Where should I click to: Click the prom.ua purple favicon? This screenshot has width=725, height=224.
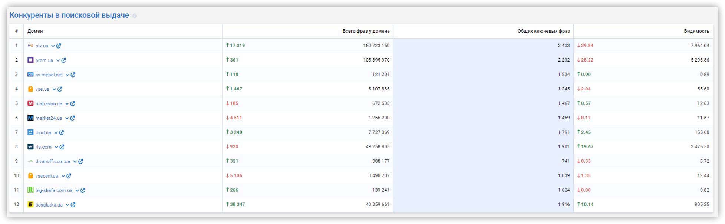[x=30, y=60]
